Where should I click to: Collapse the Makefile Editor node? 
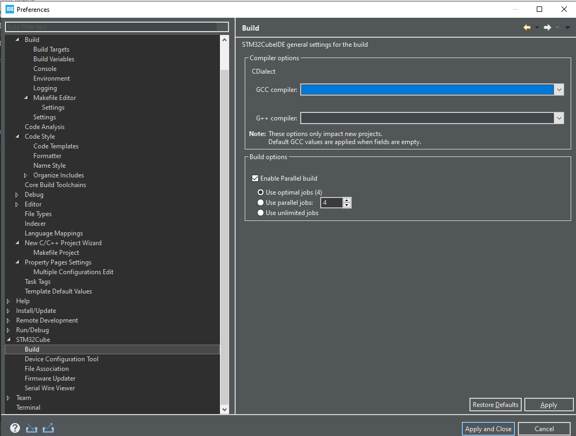click(x=26, y=97)
